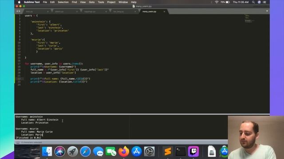This screenshot has height=159, width=284.
Task: Click the 'first': 'albert' line
Action: point(49,25)
